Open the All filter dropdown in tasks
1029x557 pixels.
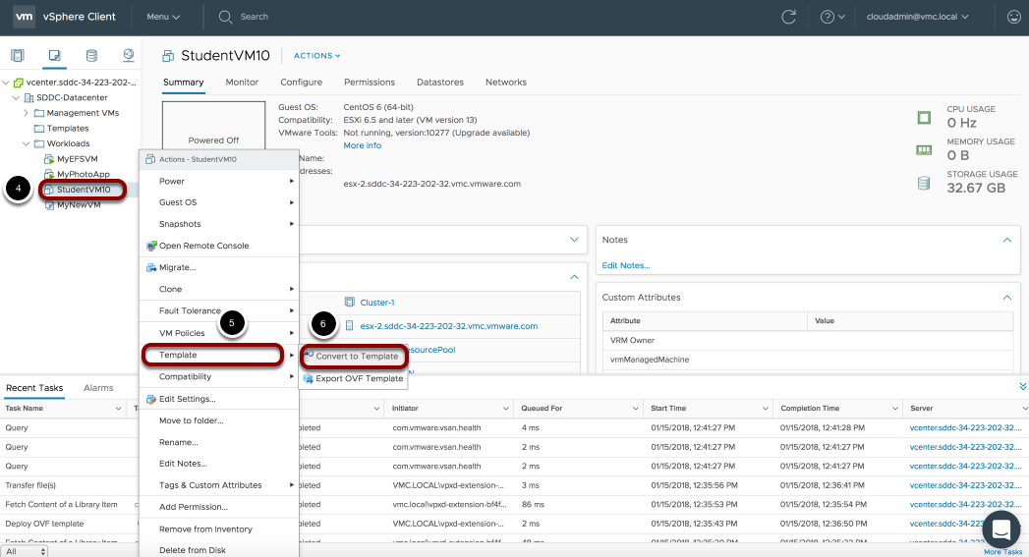click(25, 551)
